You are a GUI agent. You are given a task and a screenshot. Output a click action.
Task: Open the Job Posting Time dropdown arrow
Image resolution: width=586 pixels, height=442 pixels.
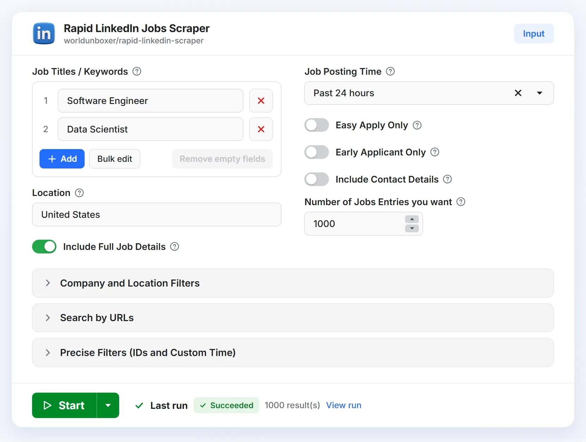click(x=539, y=93)
